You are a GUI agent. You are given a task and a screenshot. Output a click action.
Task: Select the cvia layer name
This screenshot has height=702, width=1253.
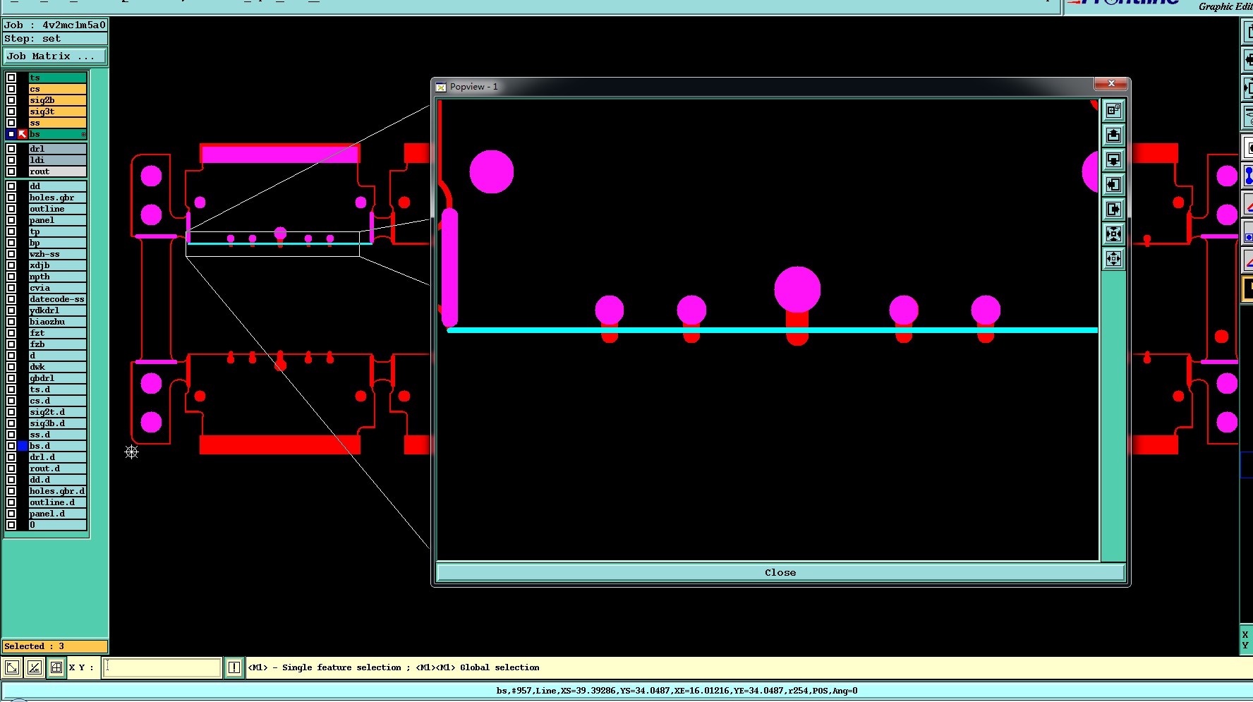click(x=57, y=288)
